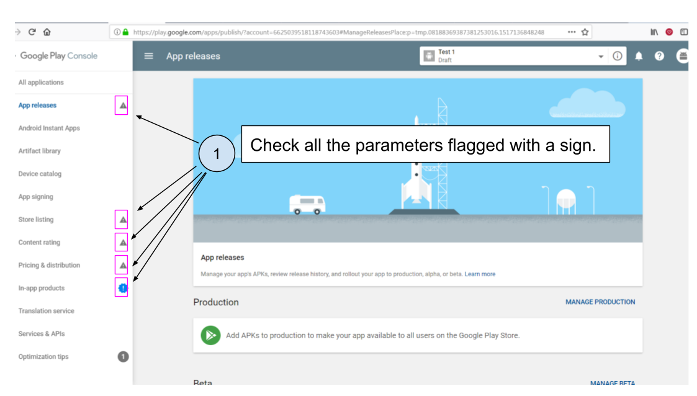
Task: Bookmark this page with the star icon
Action: click(585, 32)
